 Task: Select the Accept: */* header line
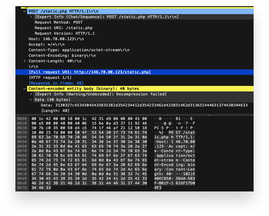[45, 44]
